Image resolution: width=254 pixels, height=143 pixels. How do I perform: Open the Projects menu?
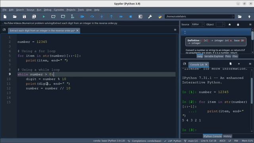71,10
